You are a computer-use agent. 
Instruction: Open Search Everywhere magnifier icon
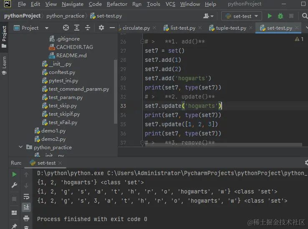(305, 16)
